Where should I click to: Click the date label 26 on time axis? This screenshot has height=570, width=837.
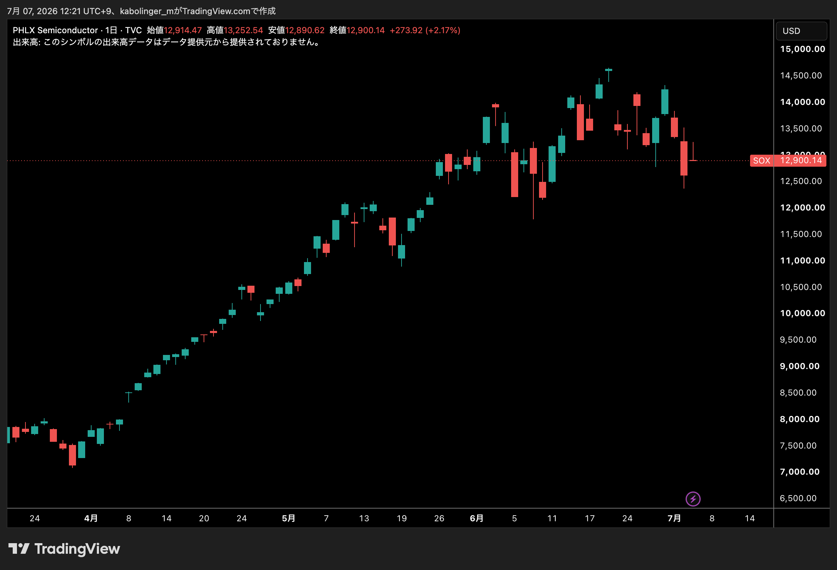[439, 518]
